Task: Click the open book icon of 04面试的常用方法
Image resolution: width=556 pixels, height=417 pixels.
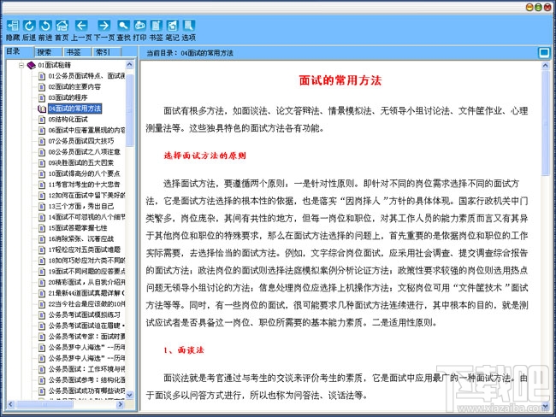Action: click(x=42, y=109)
